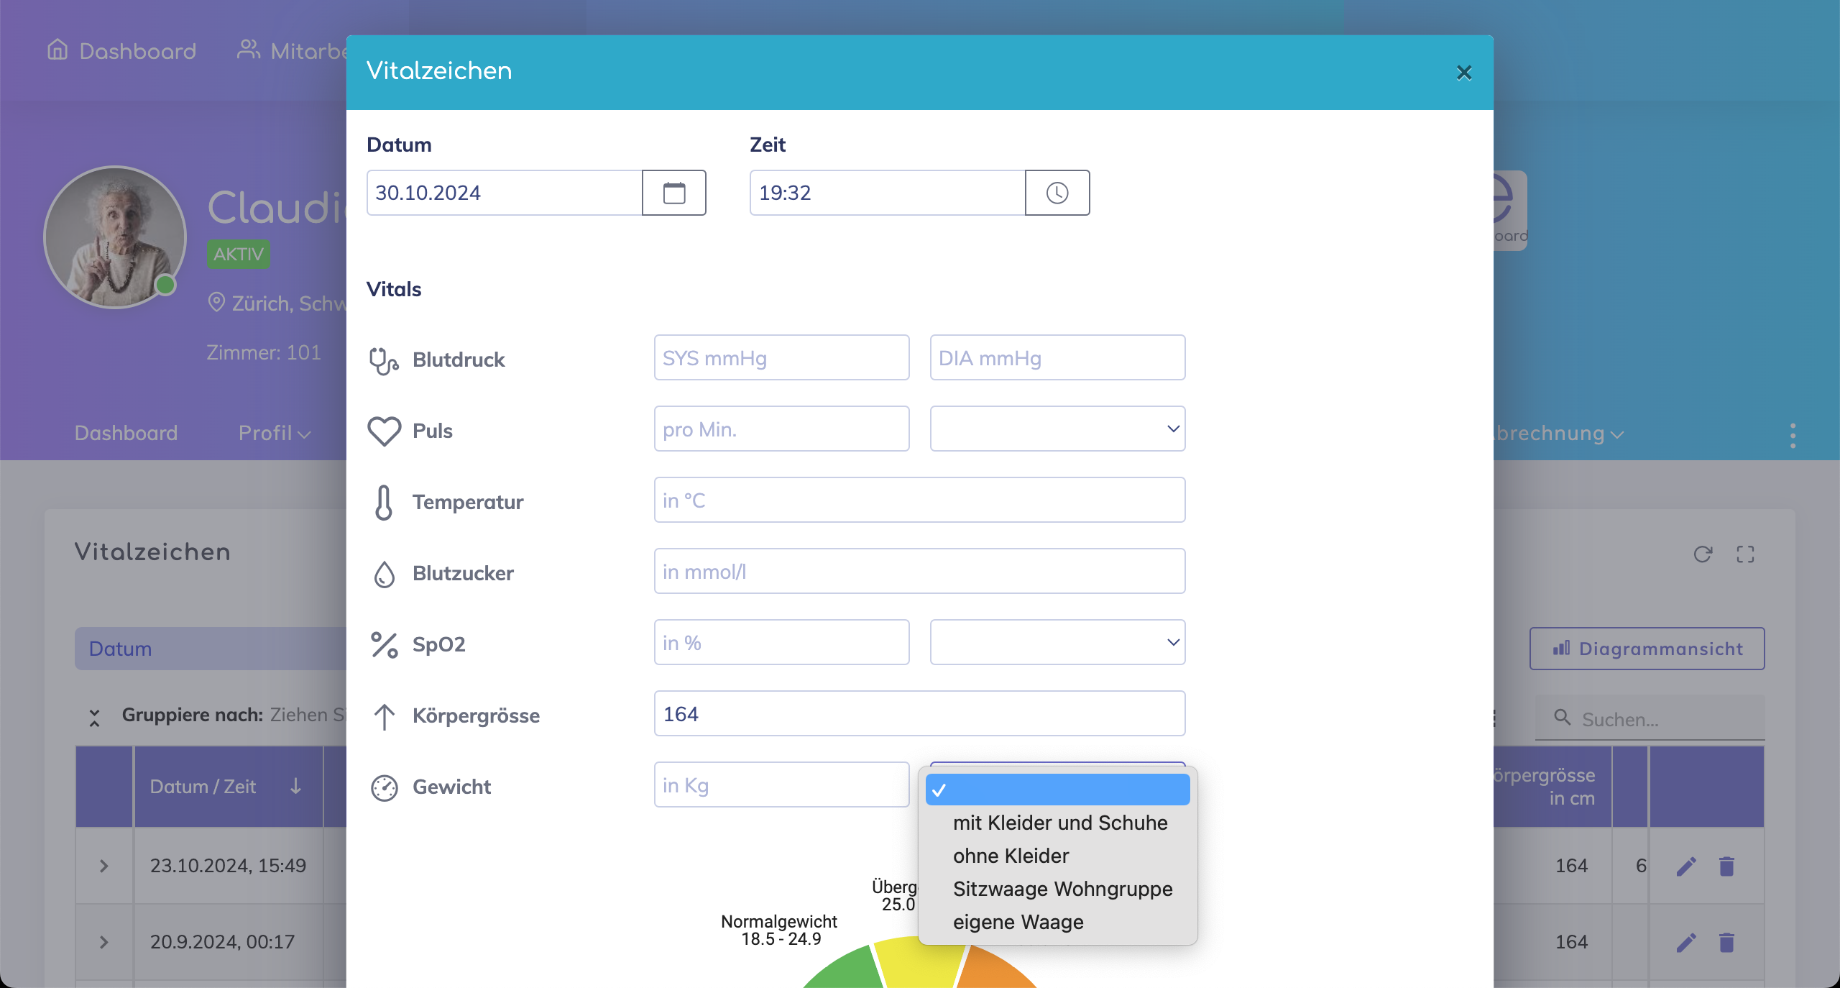Open the three-dot more options menu
1840x988 pixels.
coord(1793,435)
